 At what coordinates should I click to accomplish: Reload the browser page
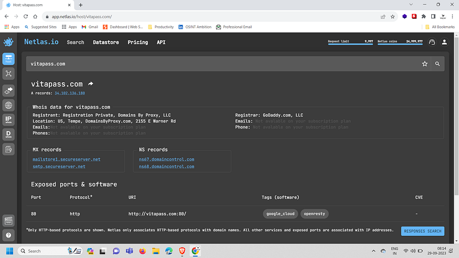tap(26, 17)
